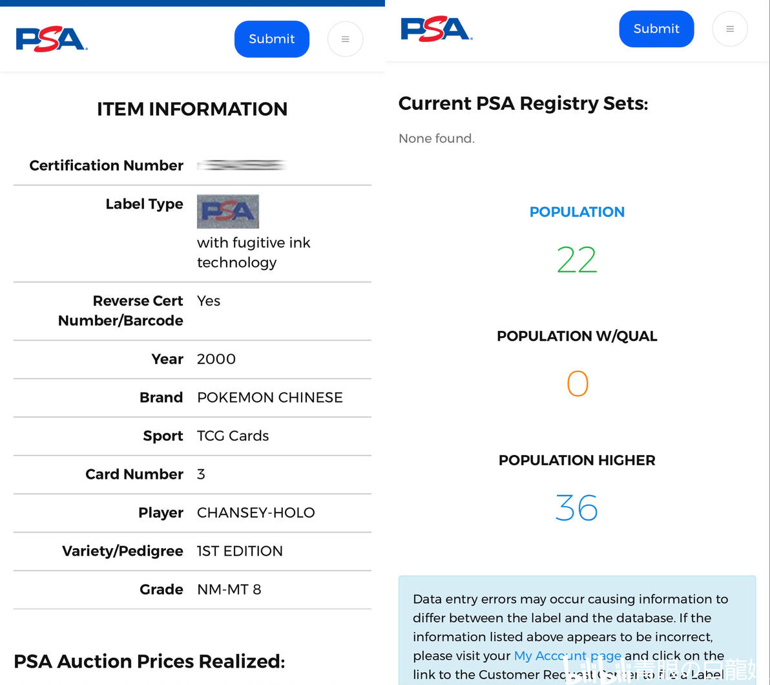
Task: Click the CHANSEY-HOLO player value
Action: click(256, 512)
